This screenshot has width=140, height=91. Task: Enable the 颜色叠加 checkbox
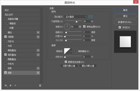(x=6, y=50)
